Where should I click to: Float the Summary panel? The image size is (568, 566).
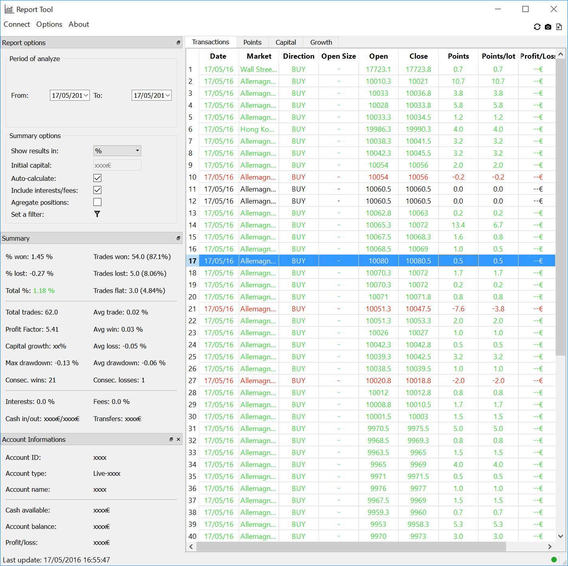pos(178,238)
